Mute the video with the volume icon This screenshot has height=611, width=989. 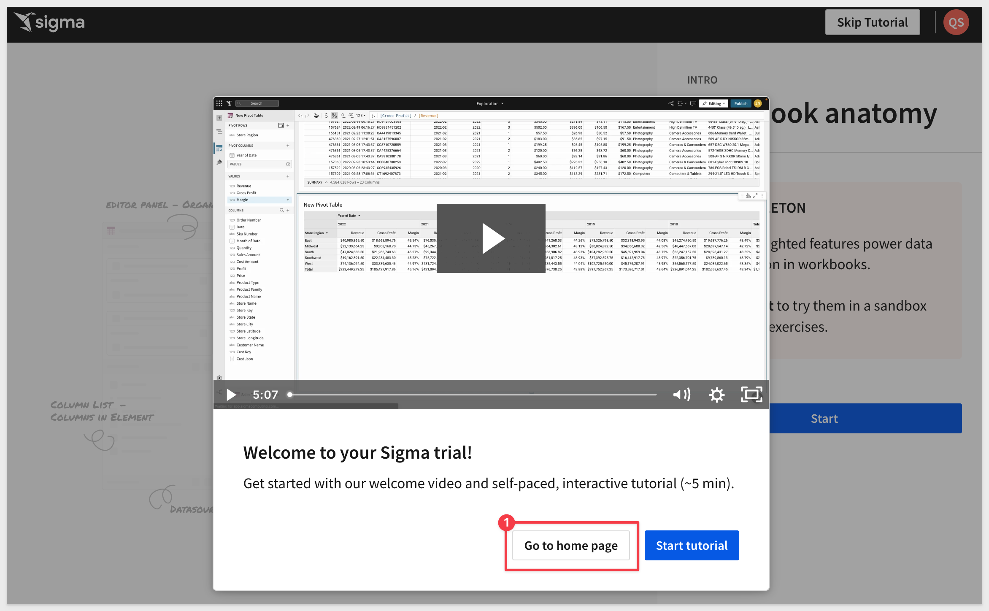[681, 395]
